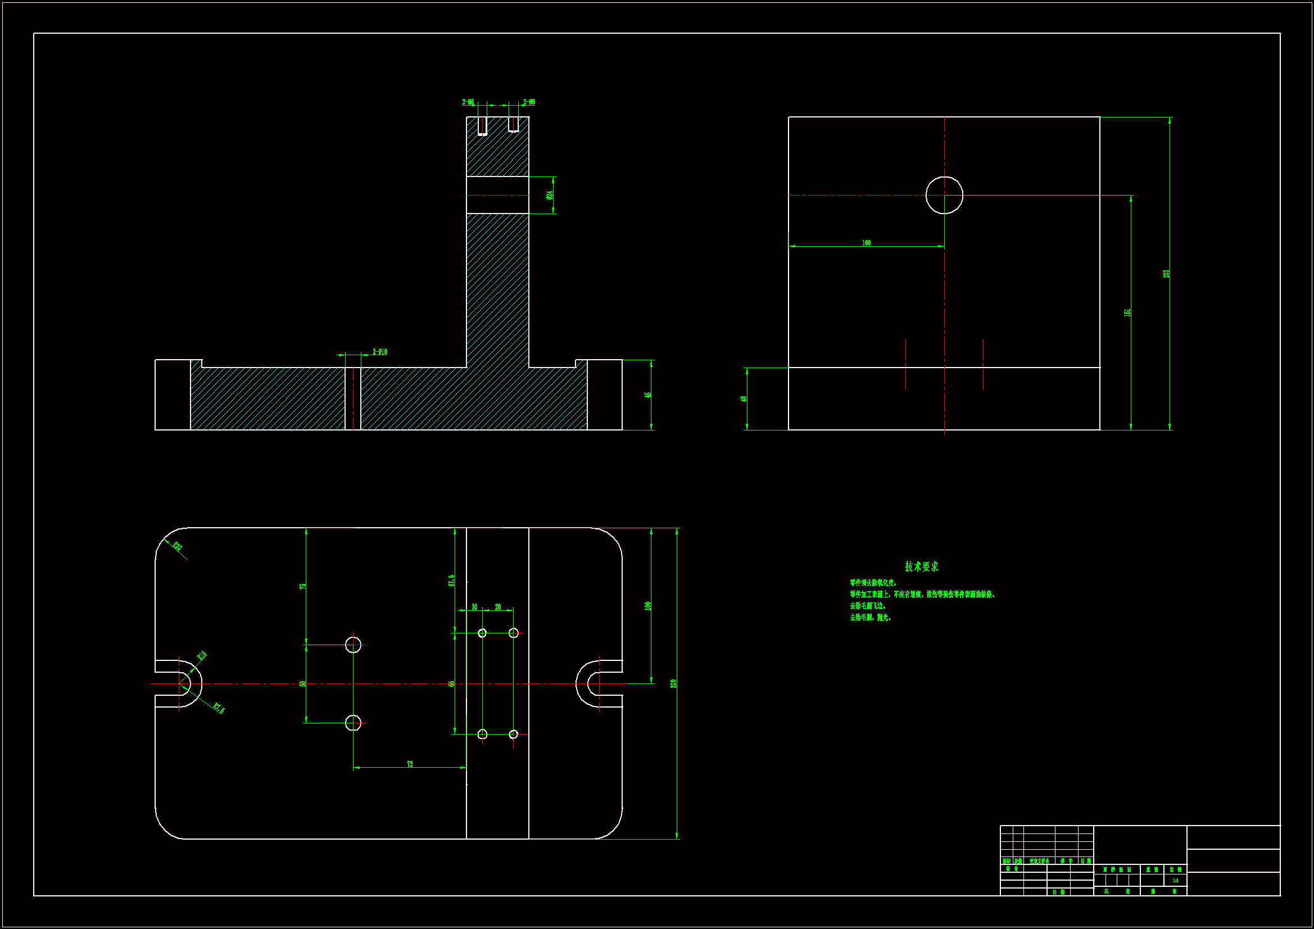Select the 100 horizontal dimension in side view
The height and width of the screenshot is (929, 1314).
(x=867, y=243)
